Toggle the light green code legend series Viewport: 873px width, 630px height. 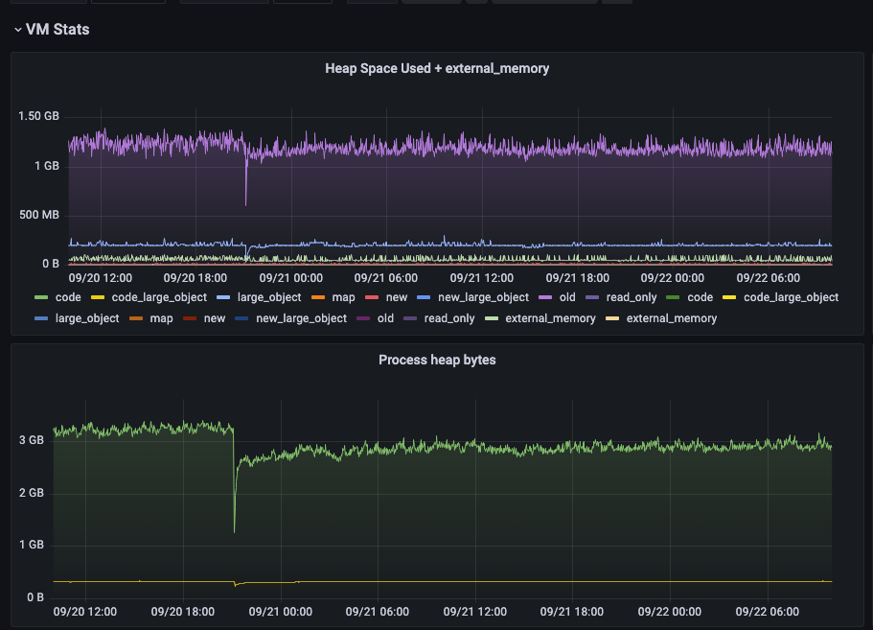point(68,297)
